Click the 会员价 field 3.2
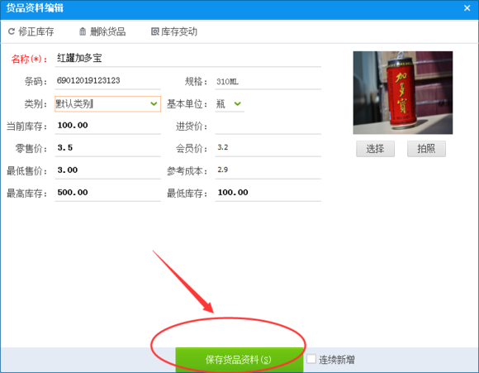 tap(268, 148)
